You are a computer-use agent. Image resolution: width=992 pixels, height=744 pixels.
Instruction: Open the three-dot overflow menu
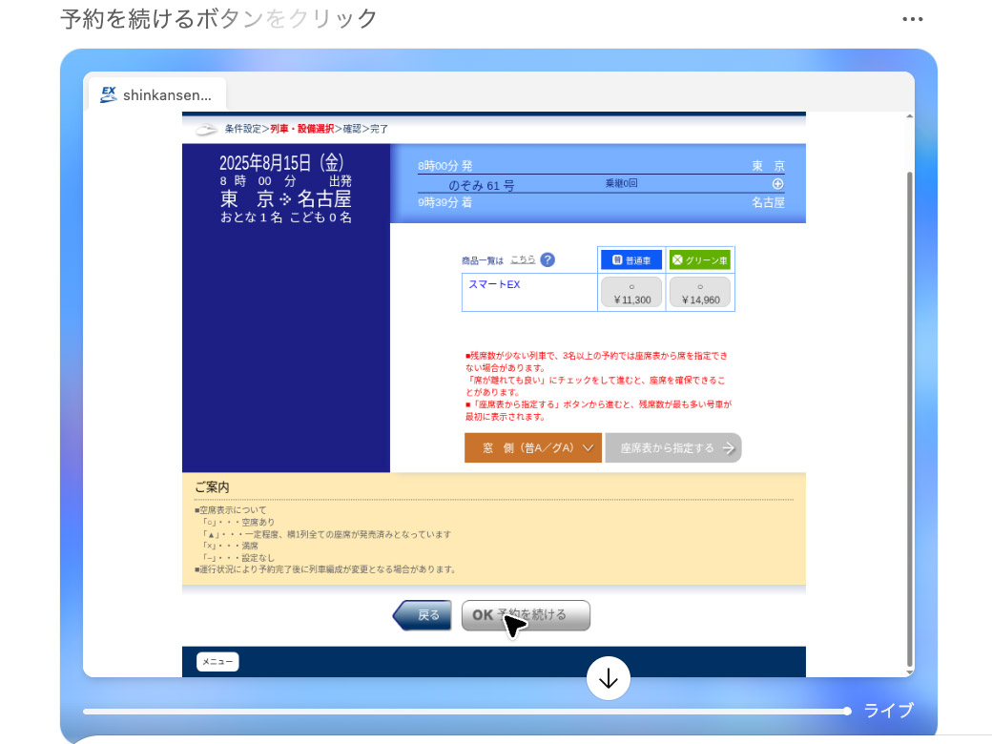[x=913, y=19]
